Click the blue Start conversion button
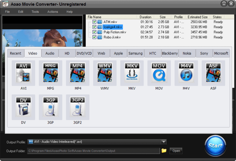Viewport: 236px width, 161px height. [x=215, y=146]
